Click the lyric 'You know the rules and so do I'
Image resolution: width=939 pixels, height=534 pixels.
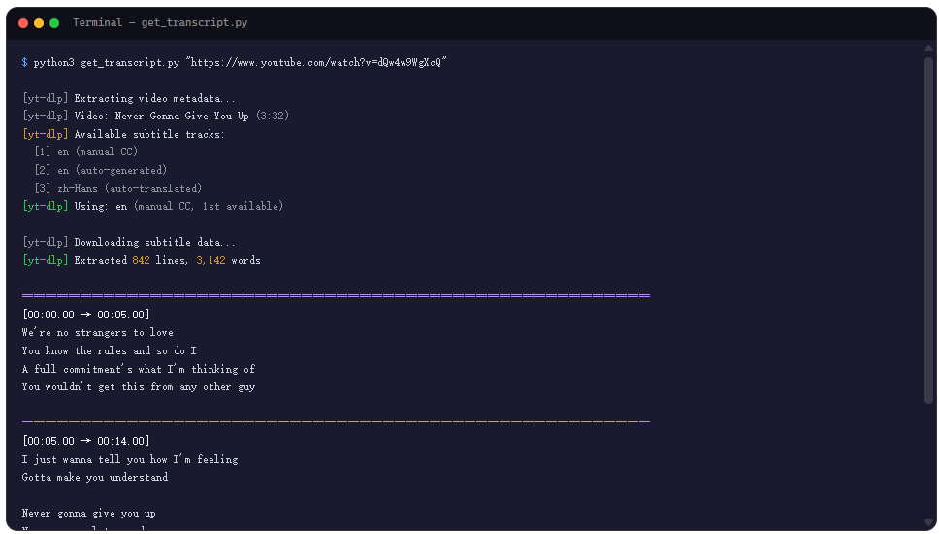pyautogui.click(x=109, y=350)
